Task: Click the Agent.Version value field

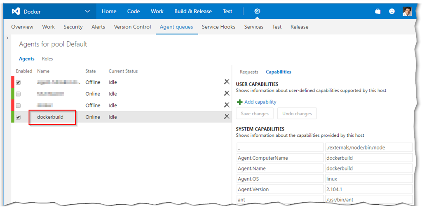Action: (x=368, y=189)
